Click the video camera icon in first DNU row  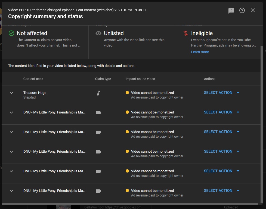tap(98, 113)
